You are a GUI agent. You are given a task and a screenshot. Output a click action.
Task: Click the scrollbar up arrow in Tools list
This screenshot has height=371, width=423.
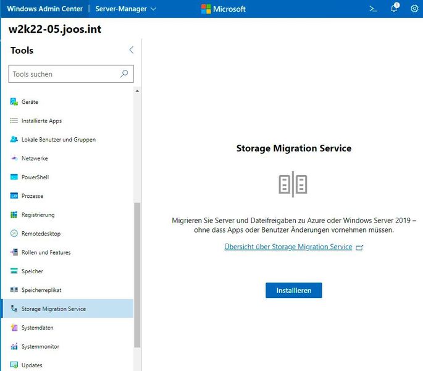point(137,91)
